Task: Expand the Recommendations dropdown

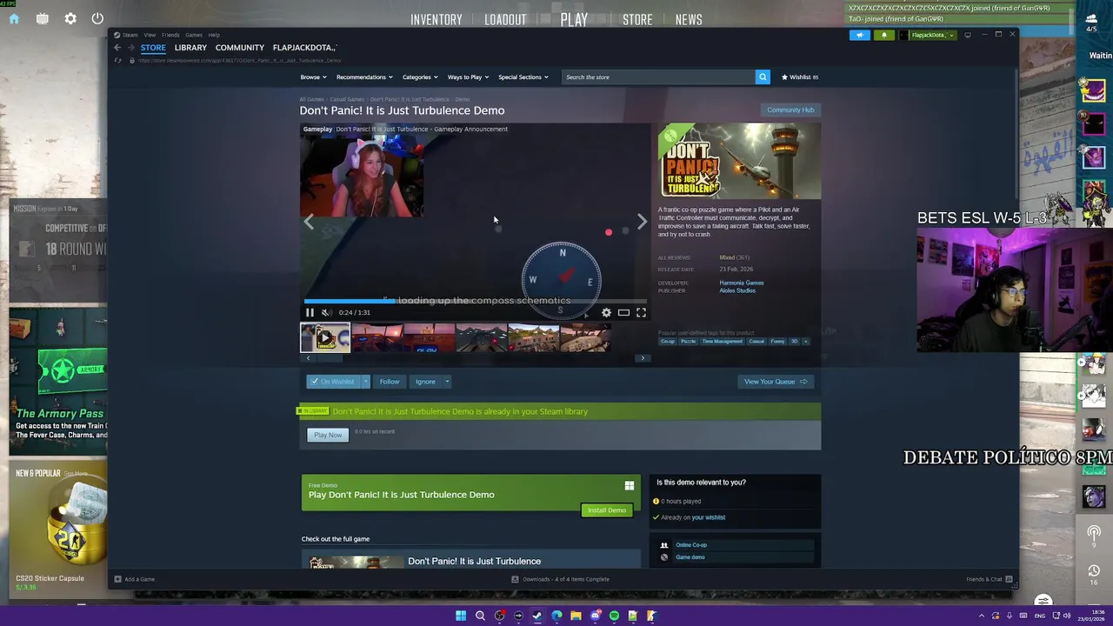Action: 364,77
